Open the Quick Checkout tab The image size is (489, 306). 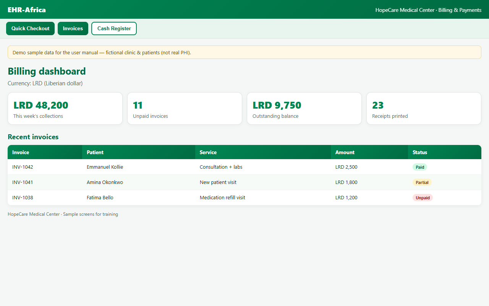[x=31, y=29]
